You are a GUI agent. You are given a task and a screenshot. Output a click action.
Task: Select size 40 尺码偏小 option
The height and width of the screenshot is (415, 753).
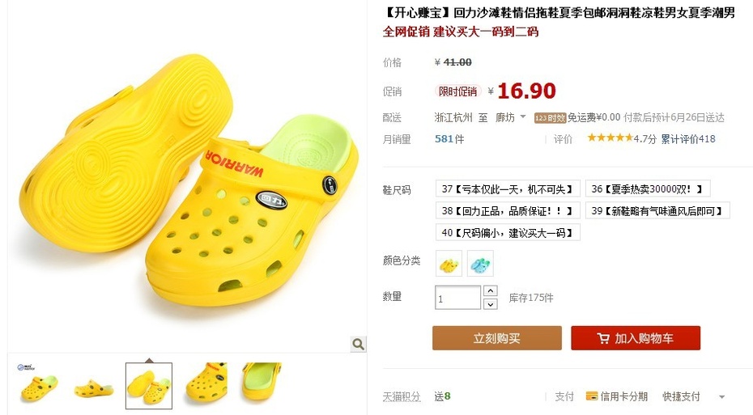click(x=508, y=233)
